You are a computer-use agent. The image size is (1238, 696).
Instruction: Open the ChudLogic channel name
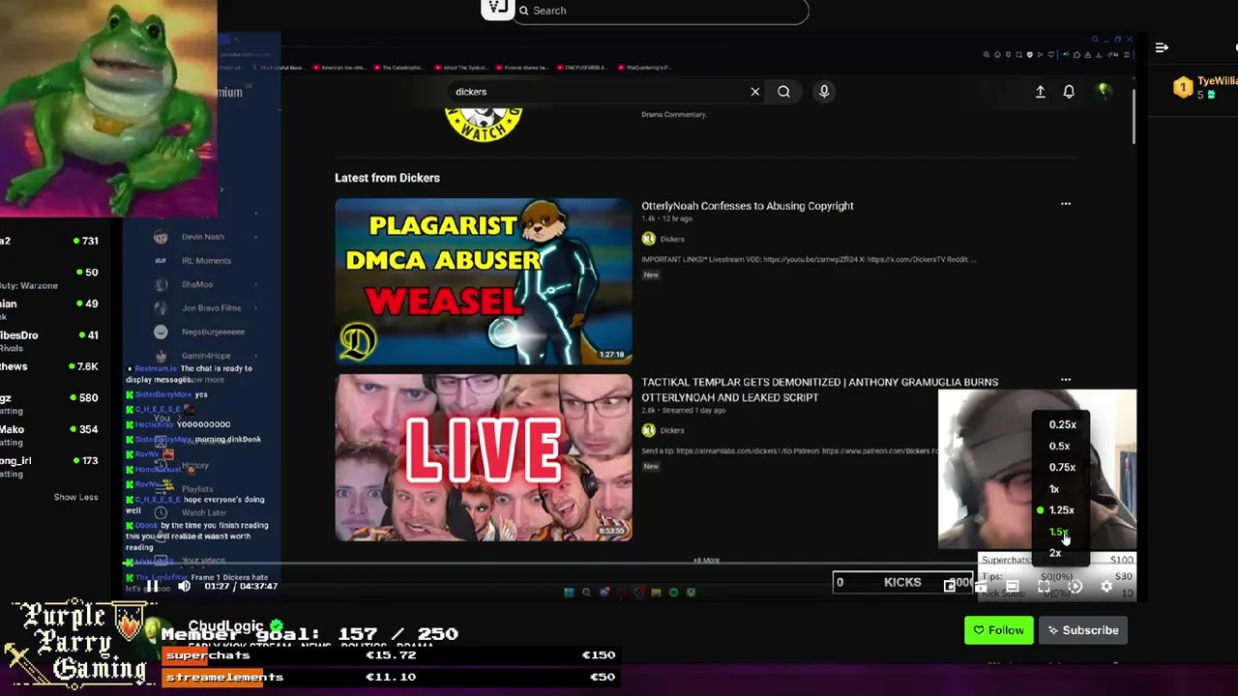(228, 625)
